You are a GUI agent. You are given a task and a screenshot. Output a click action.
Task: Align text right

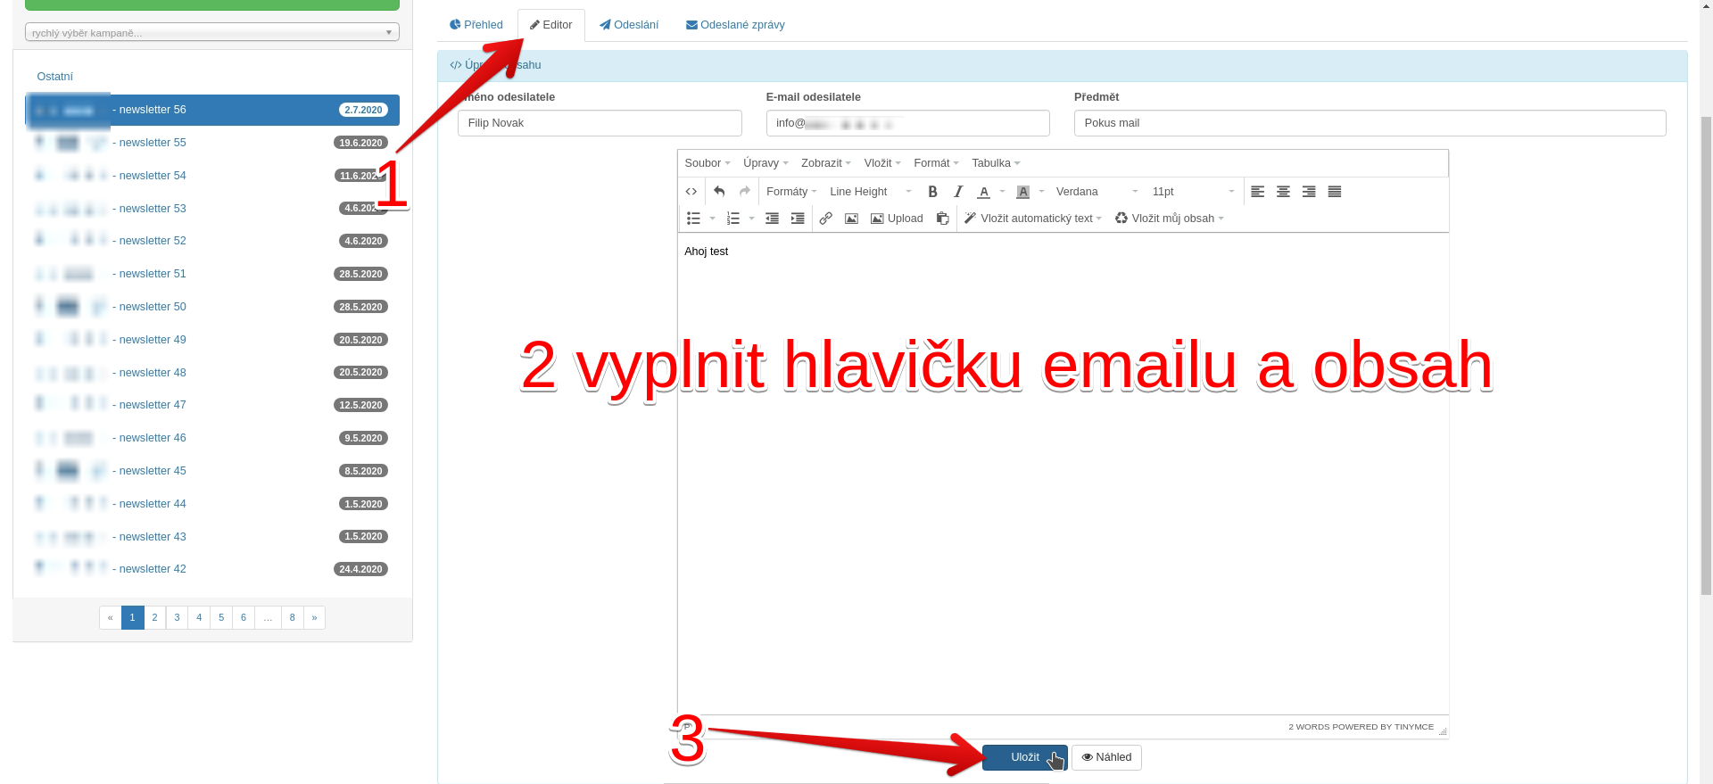click(1309, 192)
